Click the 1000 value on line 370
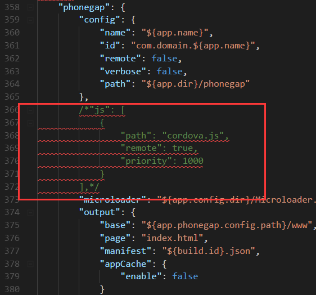 click(x=193, y=161)
